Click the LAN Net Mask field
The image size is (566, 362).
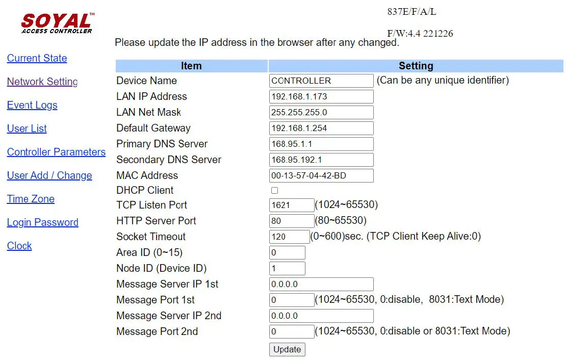click(321, 112)
